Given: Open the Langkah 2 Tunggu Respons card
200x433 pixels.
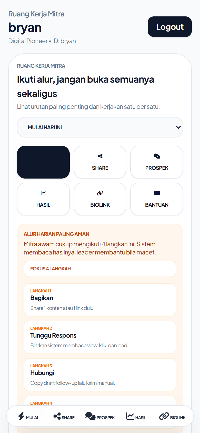Looking at the screenshot, I should click(100, 337).
